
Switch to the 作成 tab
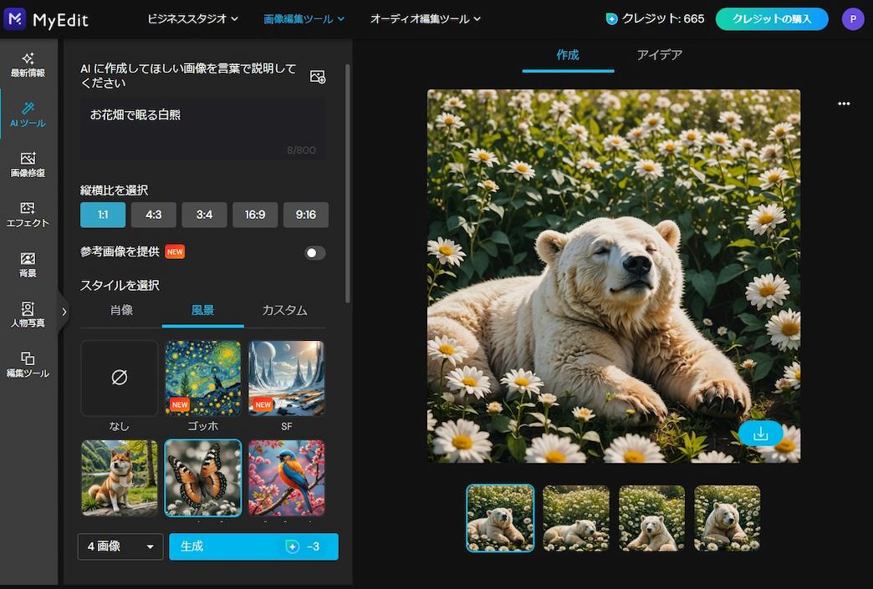[568, 54]
